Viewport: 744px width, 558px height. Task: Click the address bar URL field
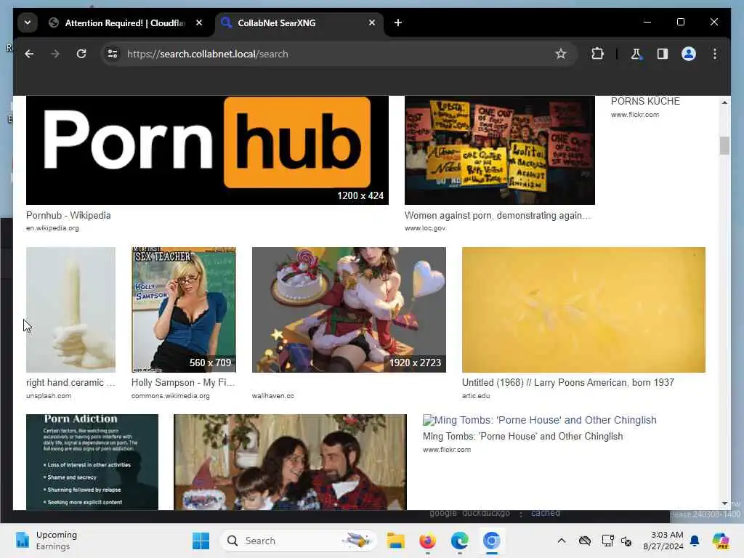(x=339, y=54)
